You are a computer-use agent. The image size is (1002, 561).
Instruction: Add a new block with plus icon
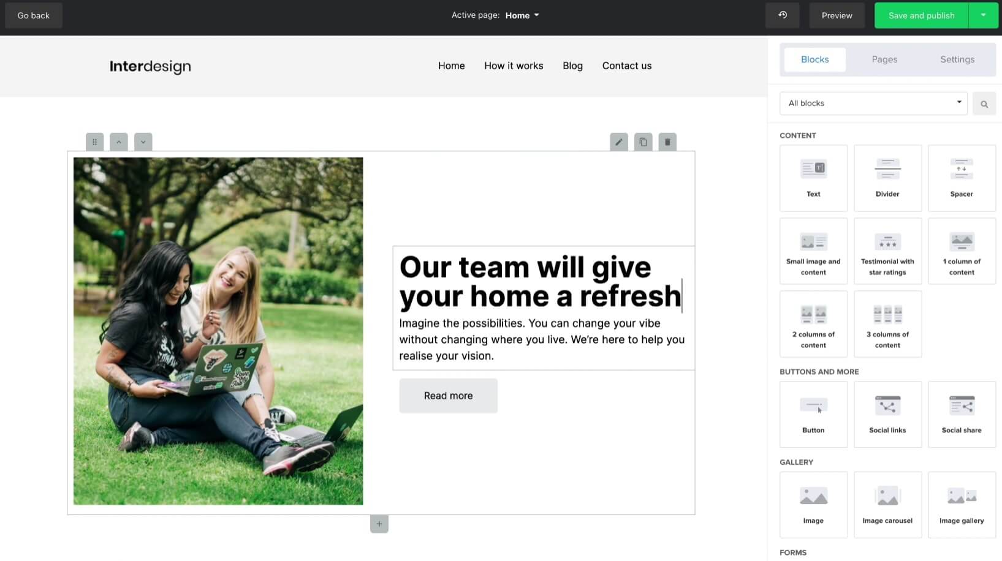pos(379,524)
